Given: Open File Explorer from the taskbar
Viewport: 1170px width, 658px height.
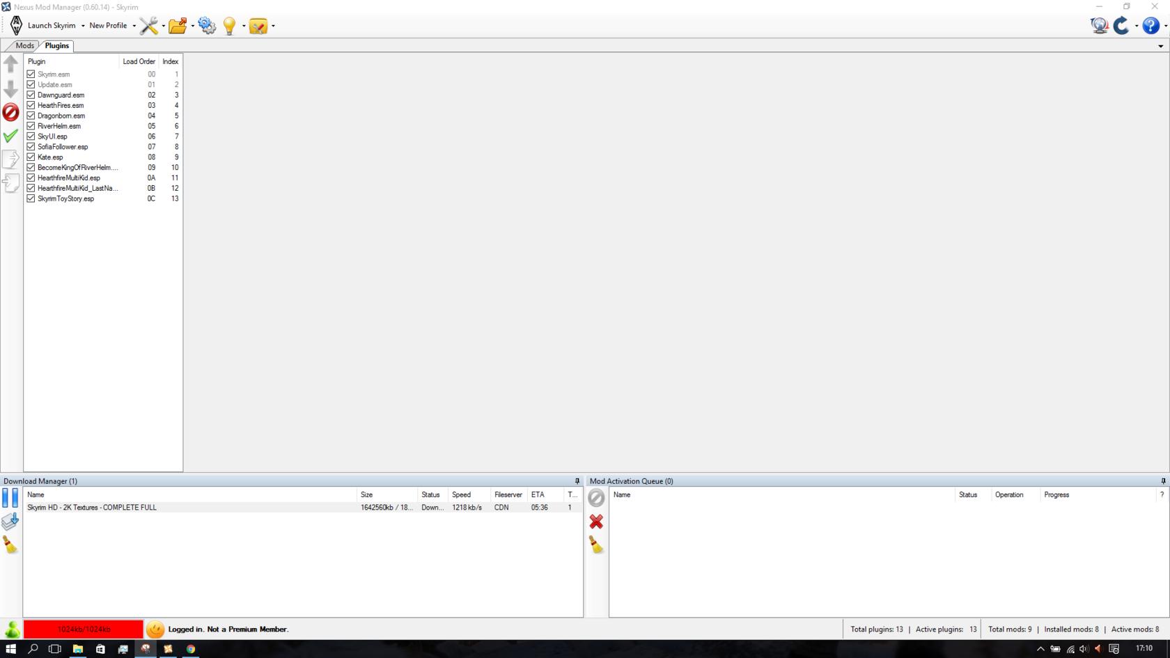Looking at the screenshot, I should [78, 649].
